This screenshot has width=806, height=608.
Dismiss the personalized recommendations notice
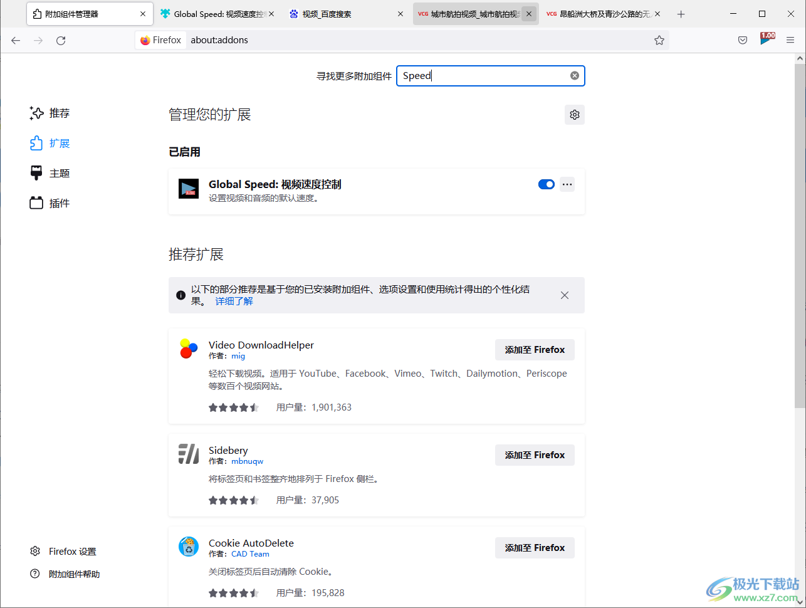tap(565, 295)
